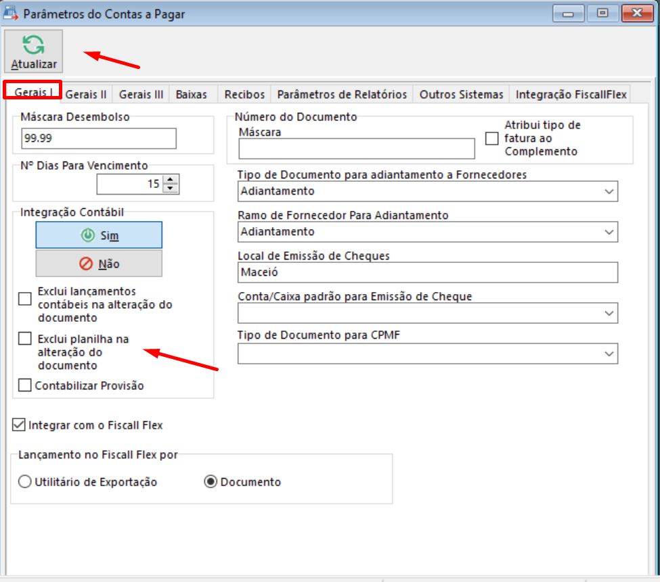Expand Ramo de Fornecedor Para Adiantamento dropdown

609,232
